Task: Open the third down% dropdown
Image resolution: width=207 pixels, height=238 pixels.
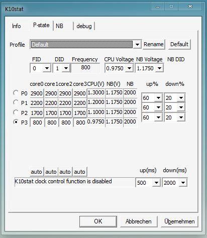Action: (181, 117)
